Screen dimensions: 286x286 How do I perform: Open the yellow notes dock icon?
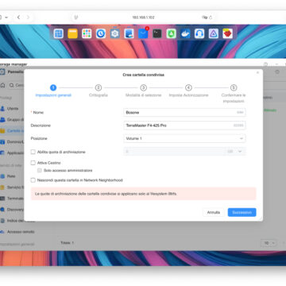tap(72, 33)
